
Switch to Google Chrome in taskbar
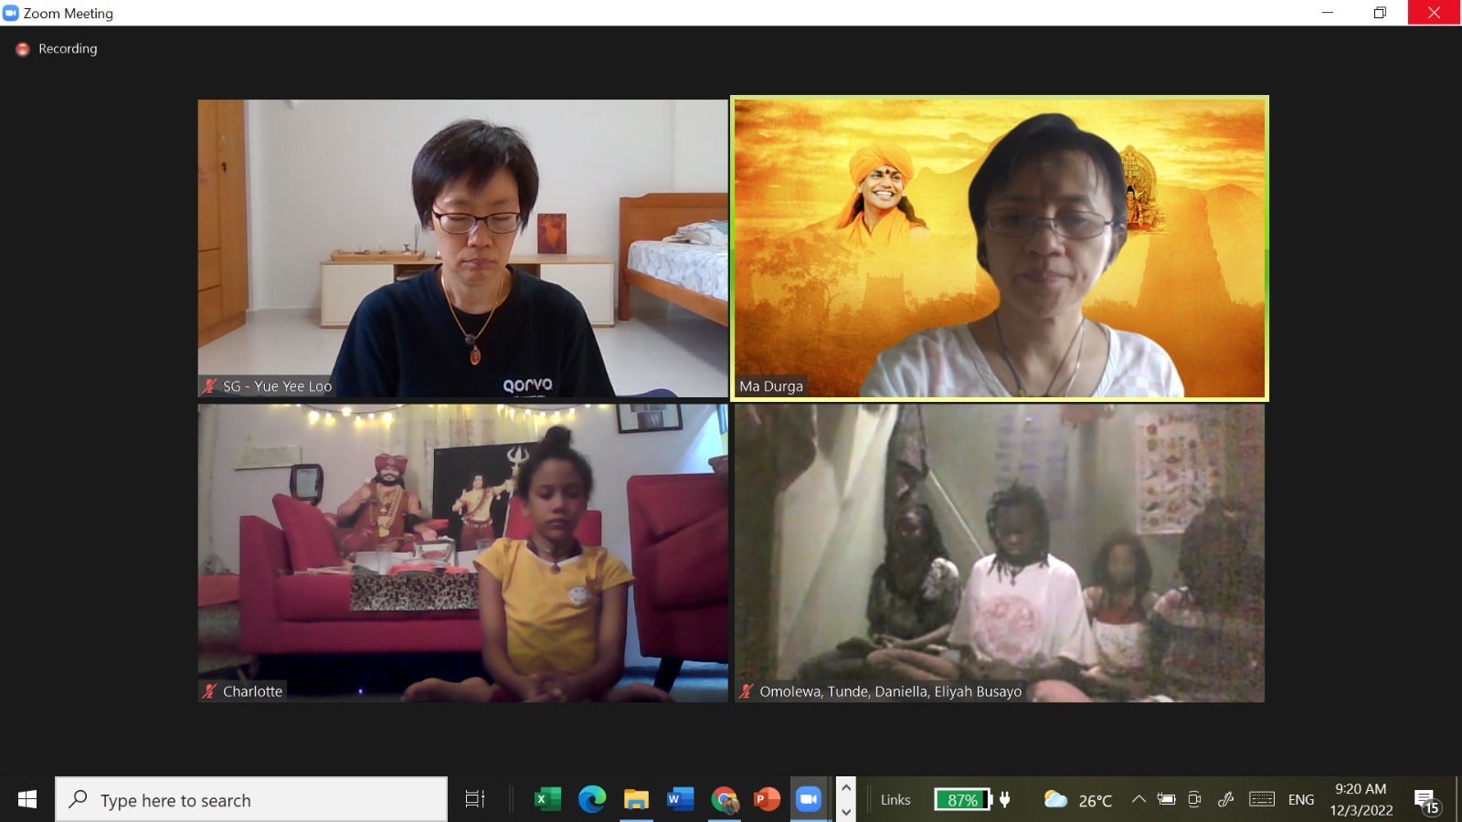[725, 799]
